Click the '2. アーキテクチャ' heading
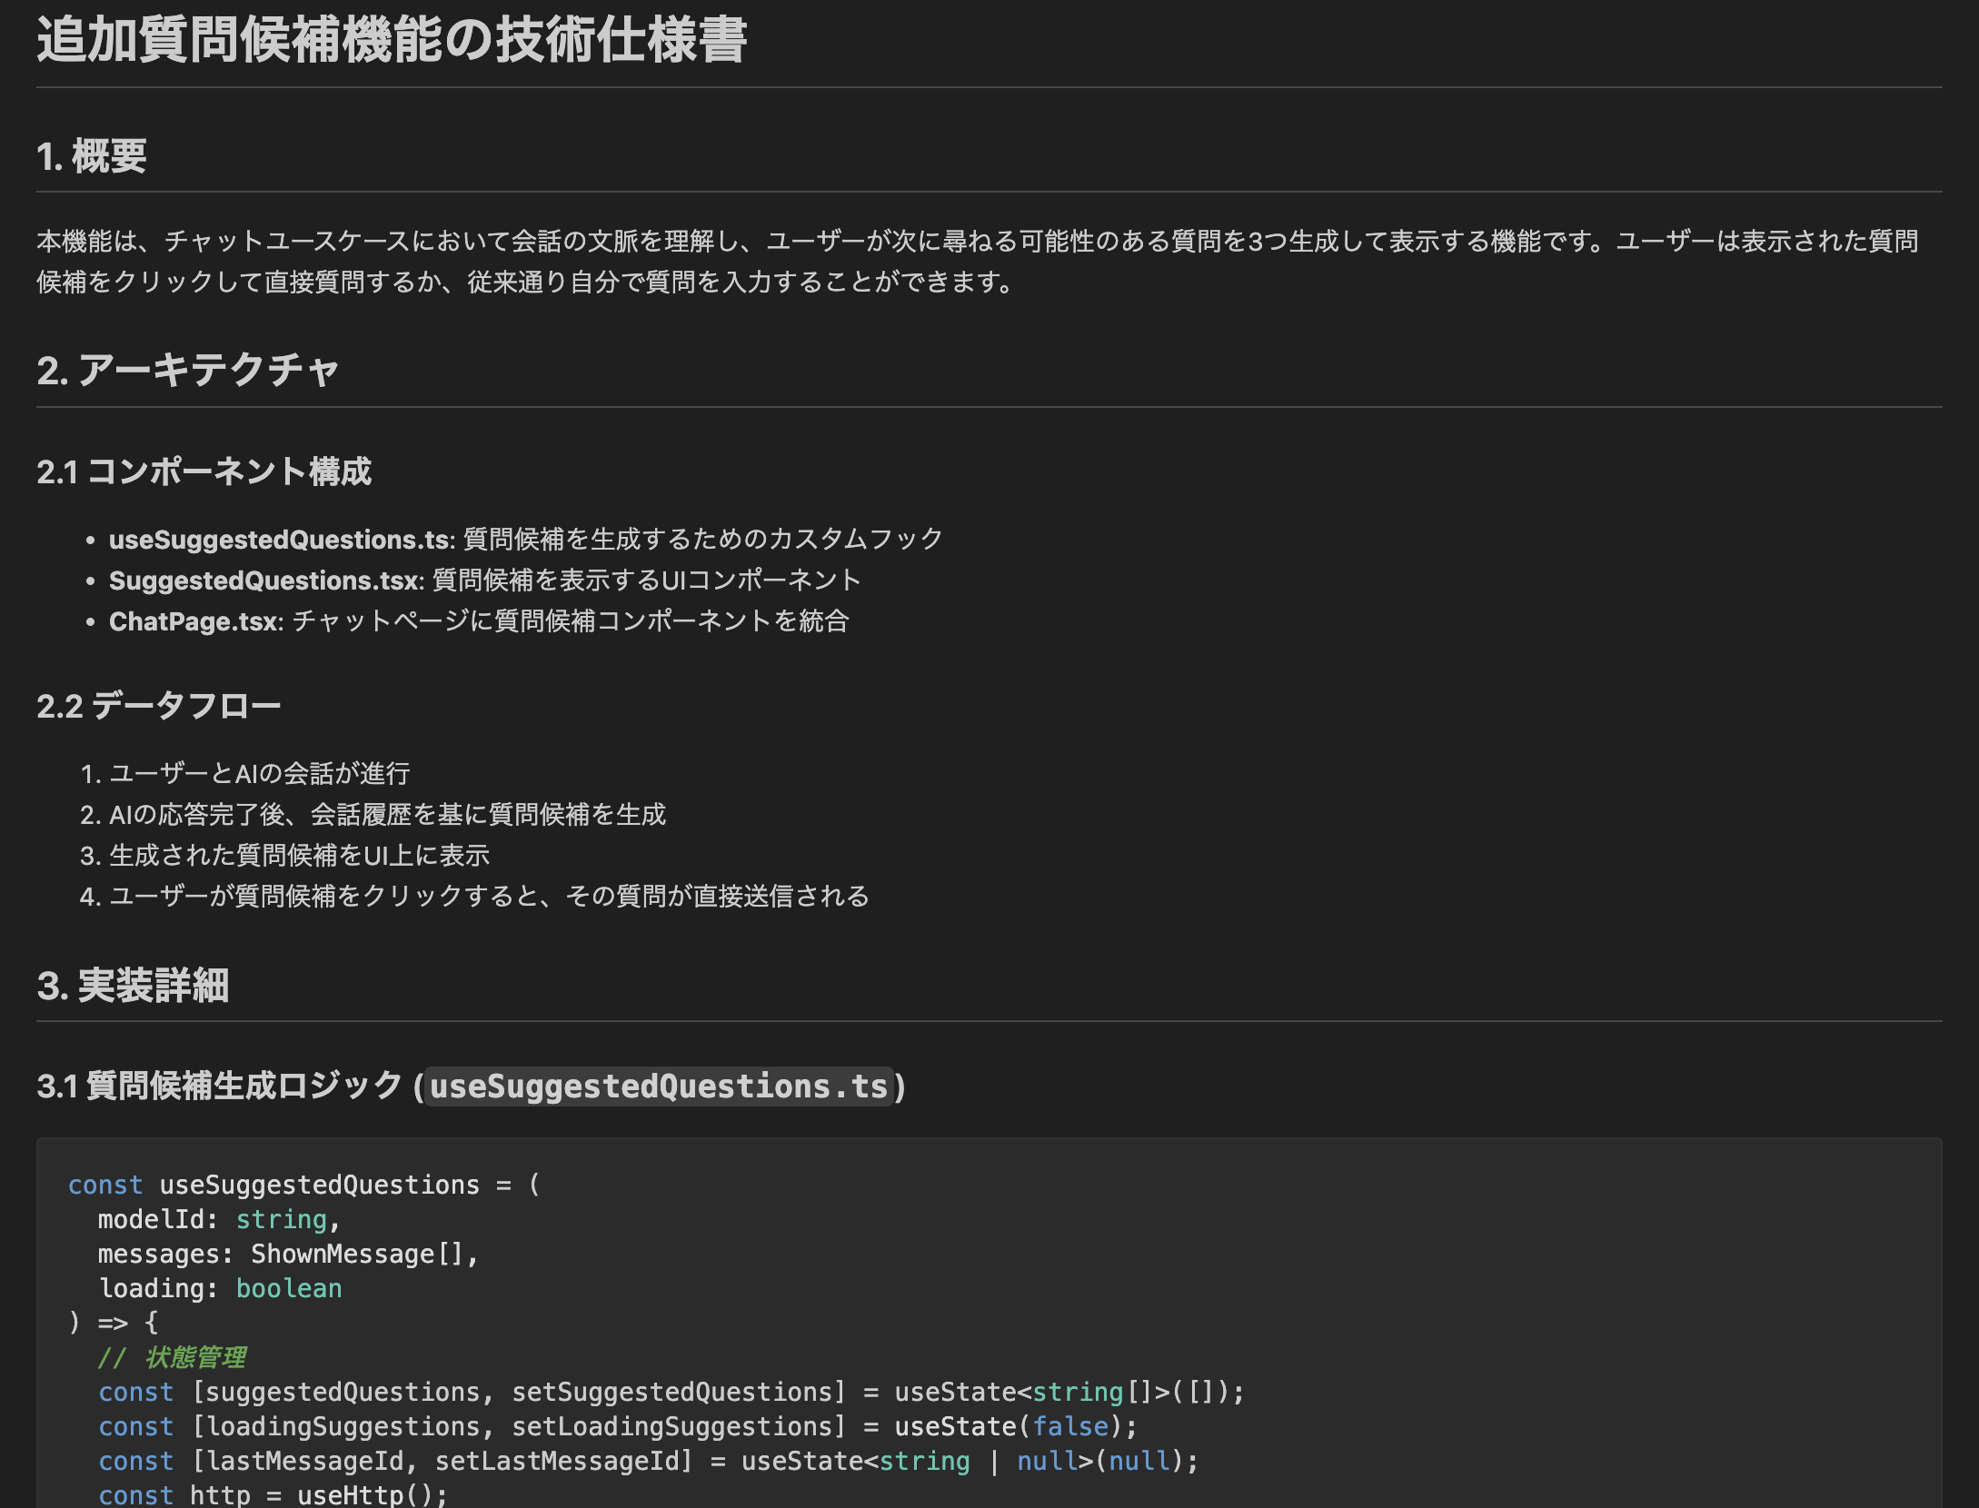 coord(187,371)
